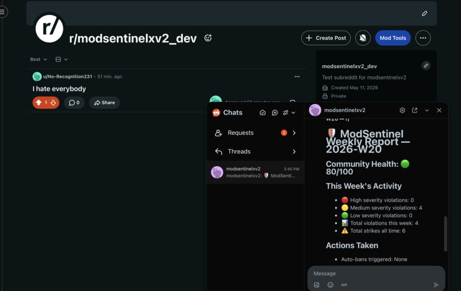The width and height of the screenshot is (461, 291).
Task: Click modsentinelxv2 avatar in chat header
Action: 315,110
